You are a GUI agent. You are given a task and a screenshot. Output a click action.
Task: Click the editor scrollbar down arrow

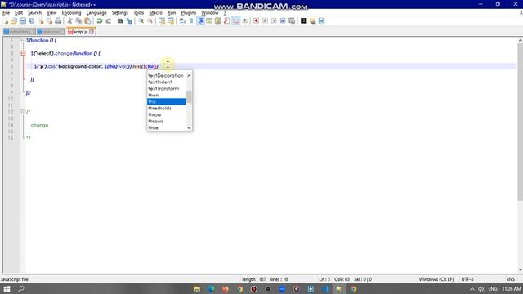point(520,270)
